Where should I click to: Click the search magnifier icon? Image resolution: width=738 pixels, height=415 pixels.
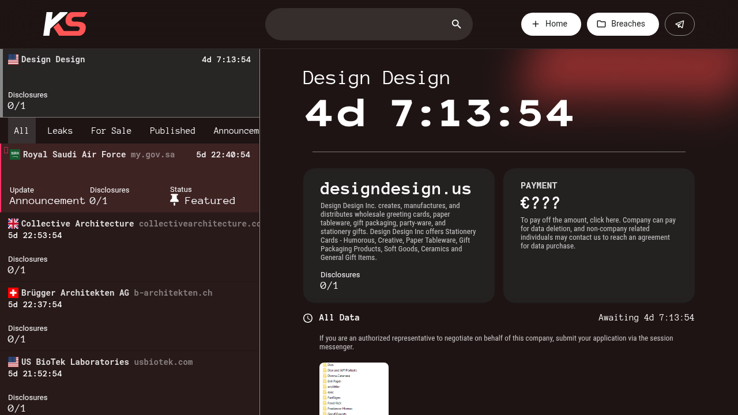[457, 24]
